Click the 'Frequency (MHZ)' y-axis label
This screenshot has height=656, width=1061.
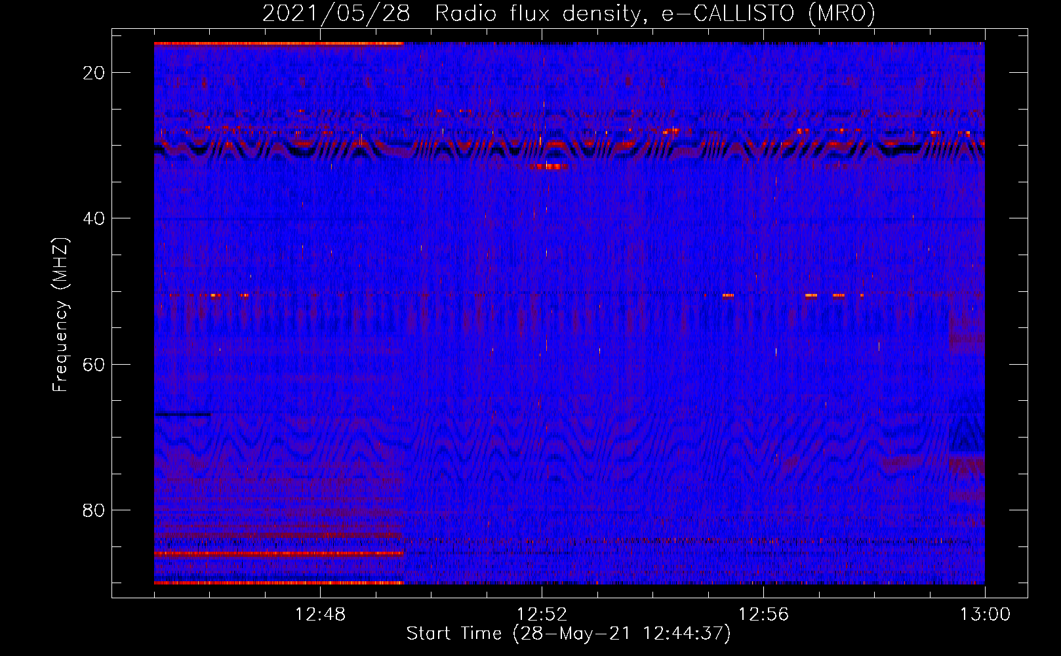pyautogui.click(x=60, y=315)
